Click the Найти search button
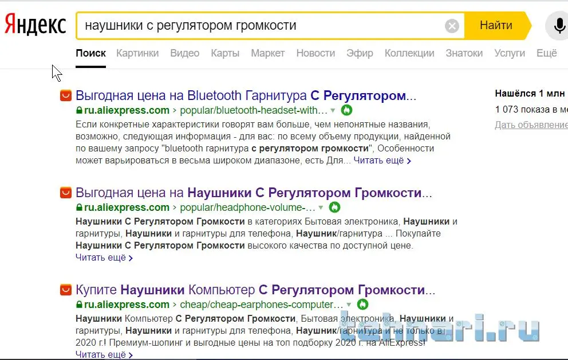The height and width of the screenshot is (360, 568). (498, 26)
